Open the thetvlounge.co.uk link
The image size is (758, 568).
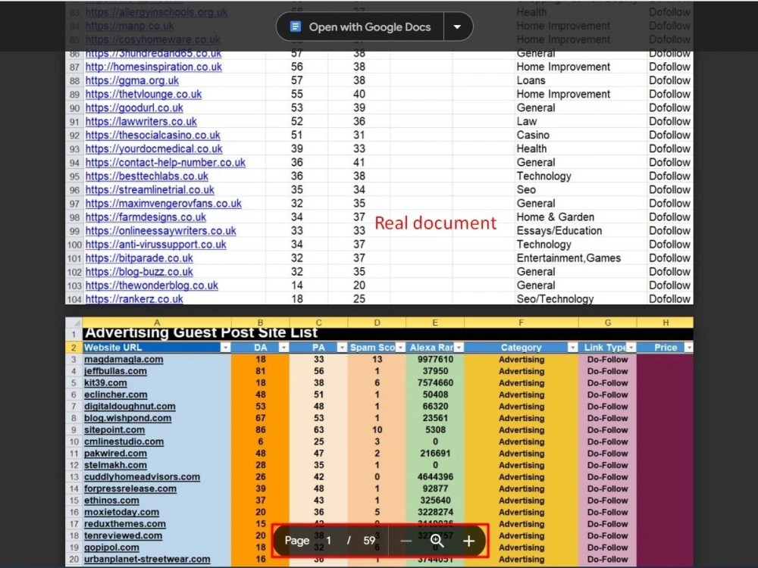click(x=143, y=94)
